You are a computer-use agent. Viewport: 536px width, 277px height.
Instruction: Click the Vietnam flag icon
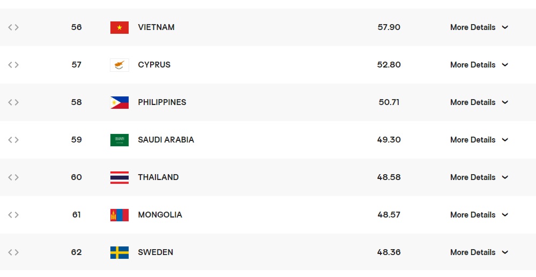(120, 27)
